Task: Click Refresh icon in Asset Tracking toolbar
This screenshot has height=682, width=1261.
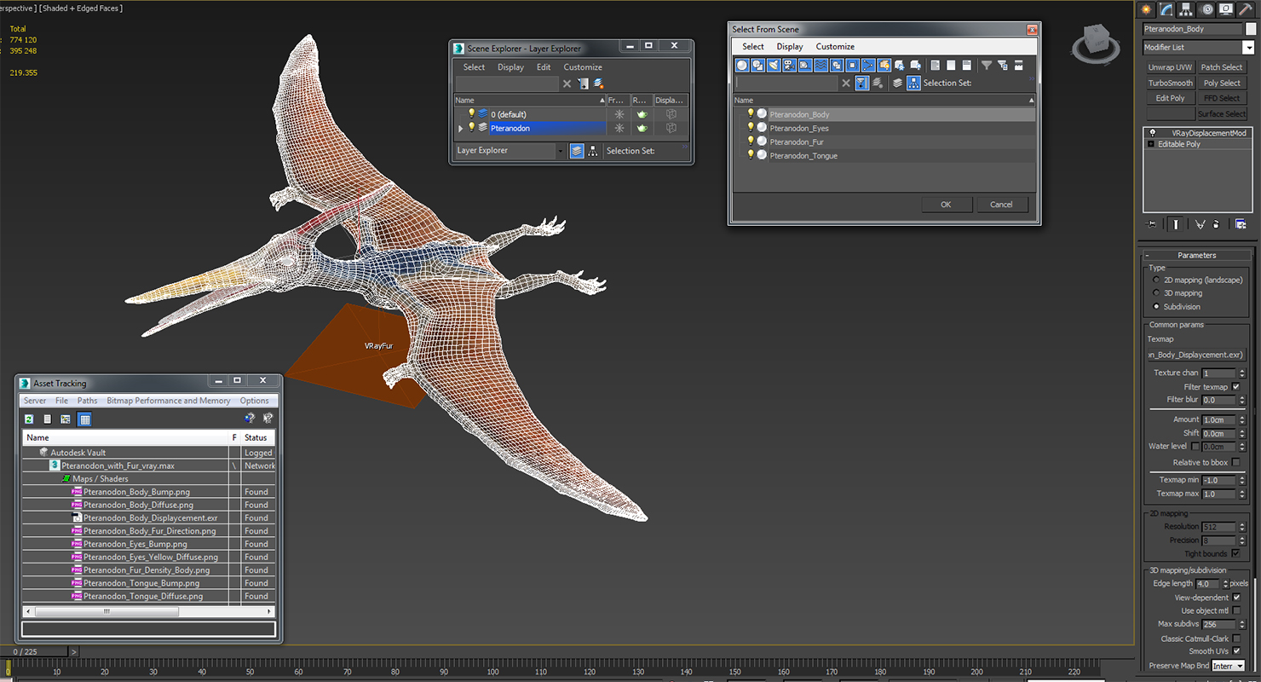Action: click(29, 419)
